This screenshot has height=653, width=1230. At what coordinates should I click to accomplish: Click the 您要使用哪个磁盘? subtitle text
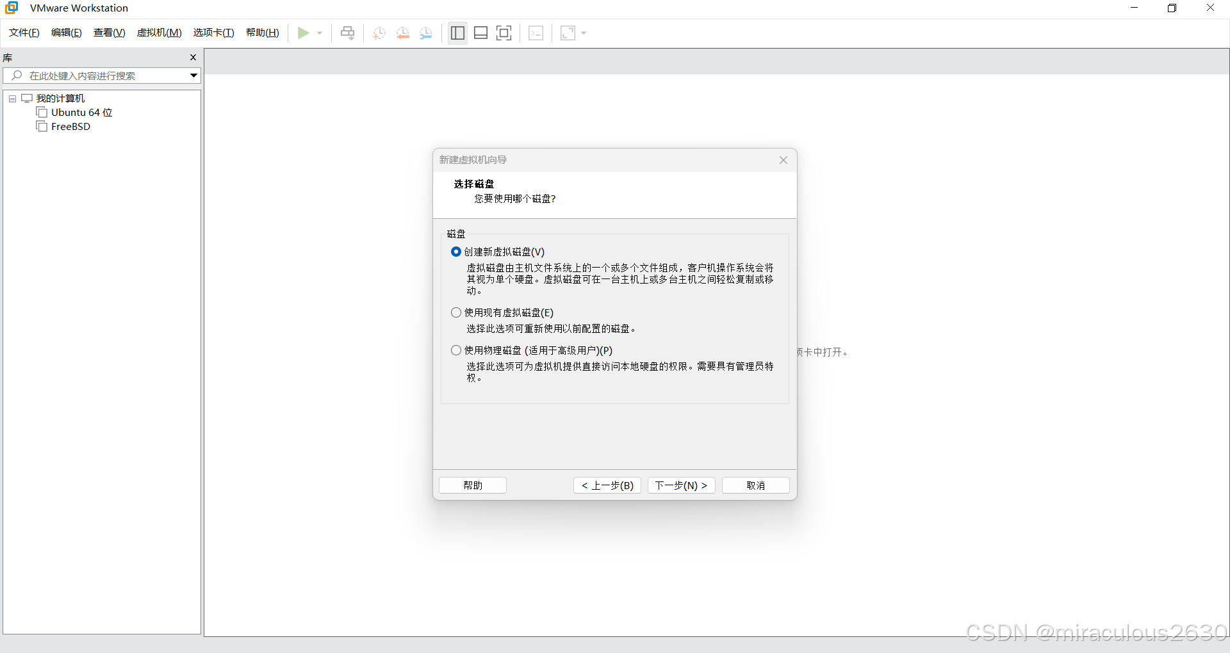[515, 198]
